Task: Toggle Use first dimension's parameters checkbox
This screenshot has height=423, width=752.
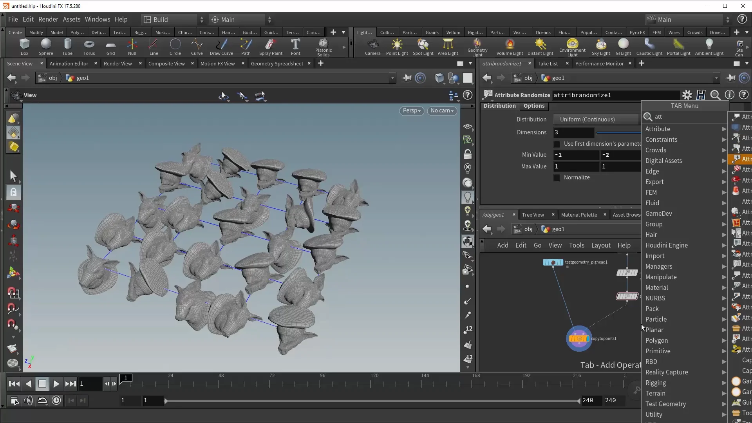Action: (557, 144)
